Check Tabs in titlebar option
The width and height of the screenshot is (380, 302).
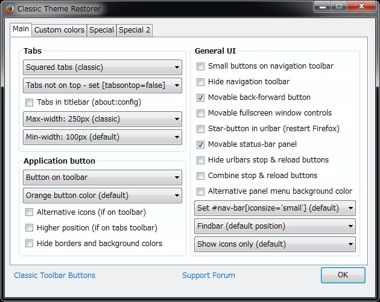click(x=29, y=102)
